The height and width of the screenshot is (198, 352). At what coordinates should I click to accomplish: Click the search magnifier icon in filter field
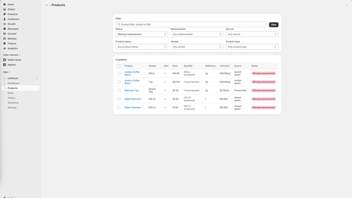[119, 25]
